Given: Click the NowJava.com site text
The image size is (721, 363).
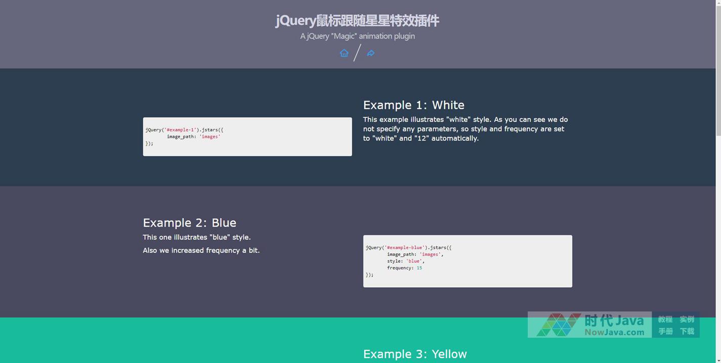Looking at the screenshot, I should [x=614, y=332].
